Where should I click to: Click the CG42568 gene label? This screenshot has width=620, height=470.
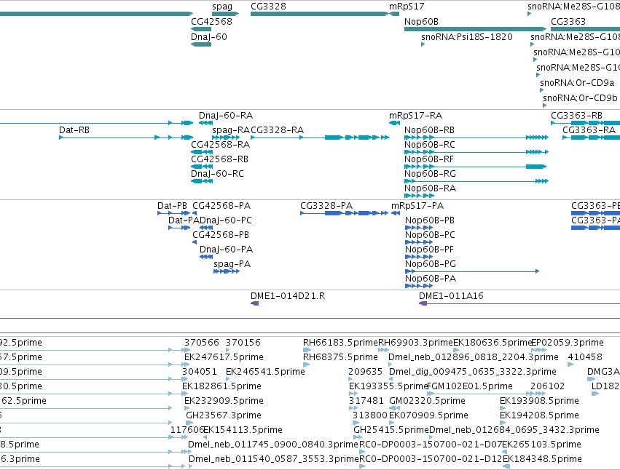(x=211, y=22)
